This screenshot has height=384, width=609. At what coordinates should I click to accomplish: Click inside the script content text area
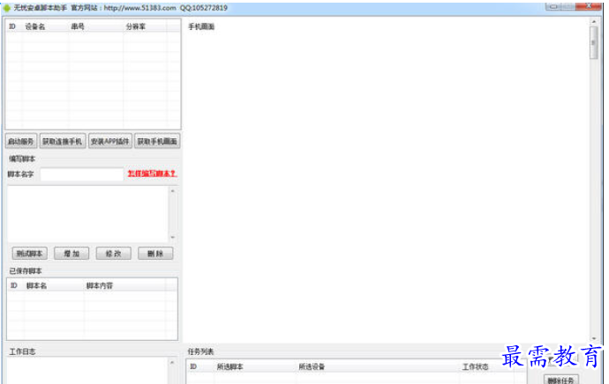(87, 214)
